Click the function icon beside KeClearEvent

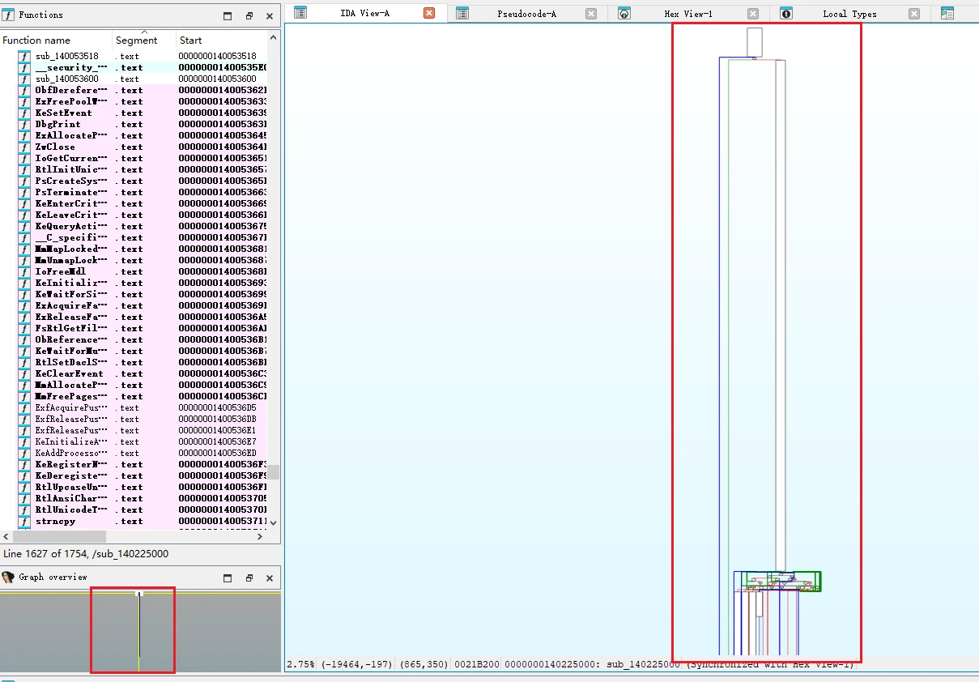(x=24, y=373)
